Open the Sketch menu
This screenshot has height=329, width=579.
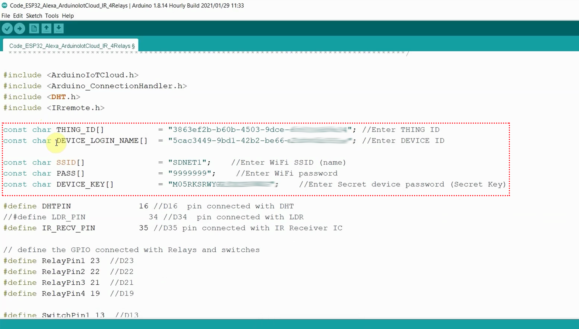click(x=34, y=16)
